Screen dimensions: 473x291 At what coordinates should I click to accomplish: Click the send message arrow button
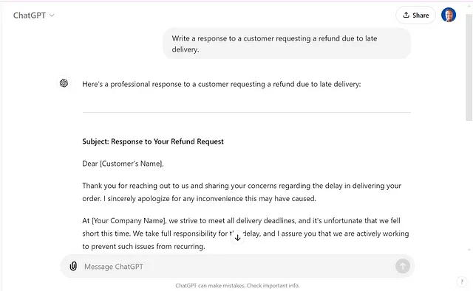(402, 266)
